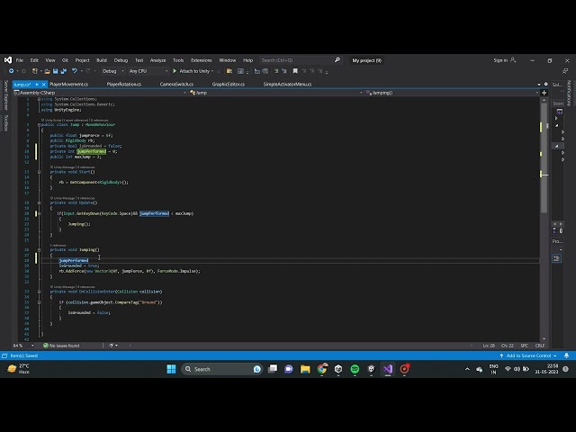Switch to the PlayerRotation.cs tab
This screenshot has width=576, height=432.
(x=124, y=84)
